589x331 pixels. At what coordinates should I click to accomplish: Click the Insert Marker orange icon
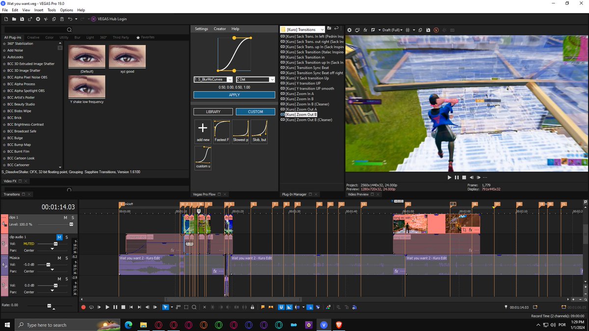(263, 307)
